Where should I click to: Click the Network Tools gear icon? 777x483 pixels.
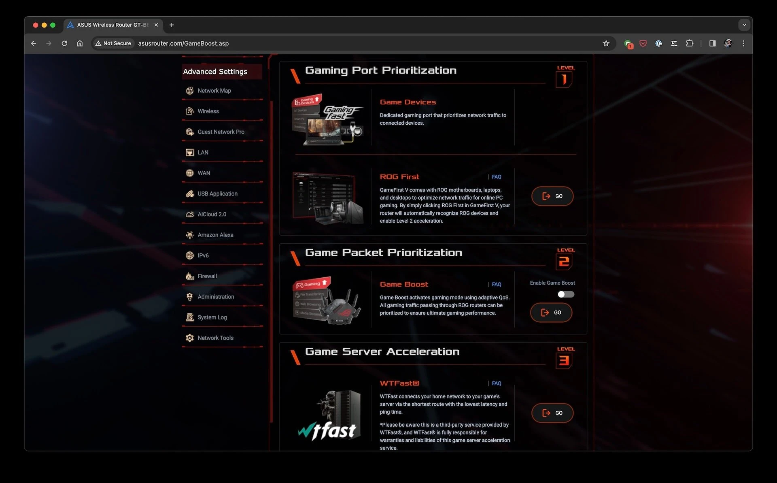click(189, 338)
